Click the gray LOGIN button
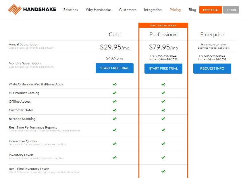The image size is (245, 178). 231,10
